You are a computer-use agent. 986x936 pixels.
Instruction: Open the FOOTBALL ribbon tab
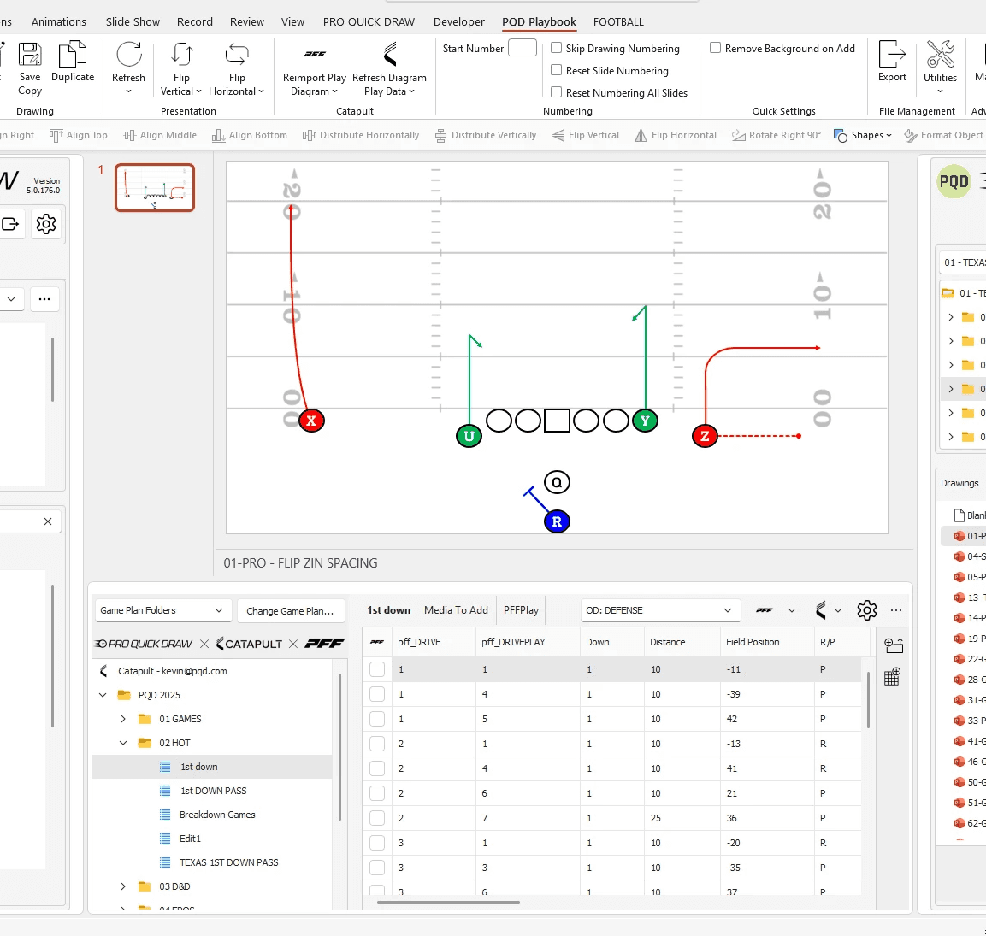618,22
